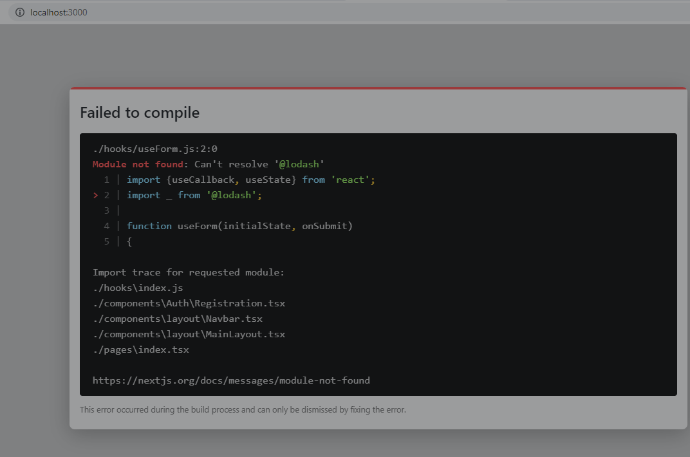
Task: Select the ./hooks/useForm.js:2:0 file path
Action: tap(155, 149)
